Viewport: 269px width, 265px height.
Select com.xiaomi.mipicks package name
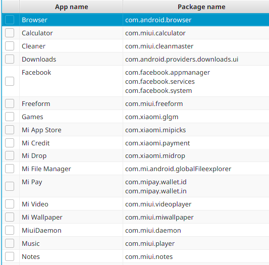coord(155,130)
